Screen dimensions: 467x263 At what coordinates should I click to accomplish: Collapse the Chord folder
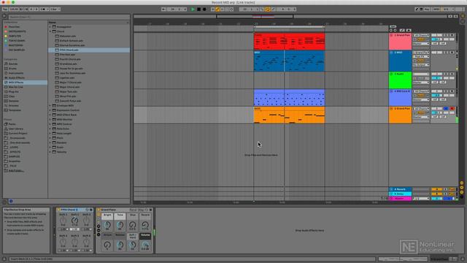(50, 31)
